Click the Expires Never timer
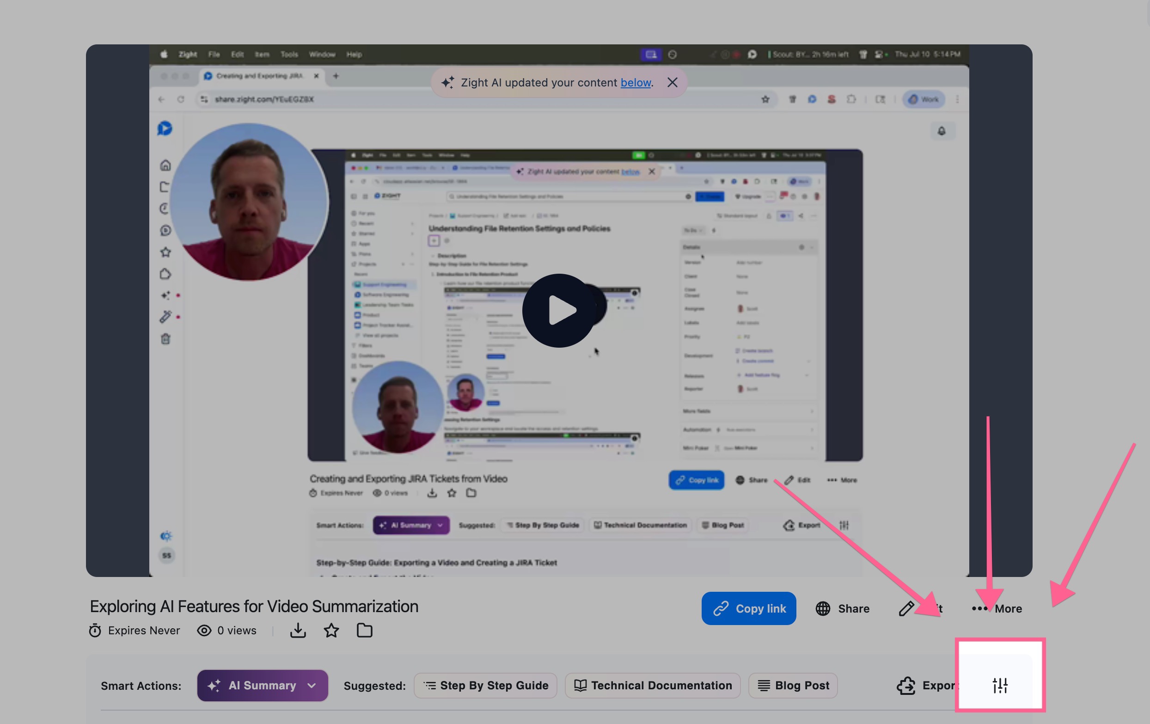The width and height of the screenshot is (1150, 724). (135, 631)
